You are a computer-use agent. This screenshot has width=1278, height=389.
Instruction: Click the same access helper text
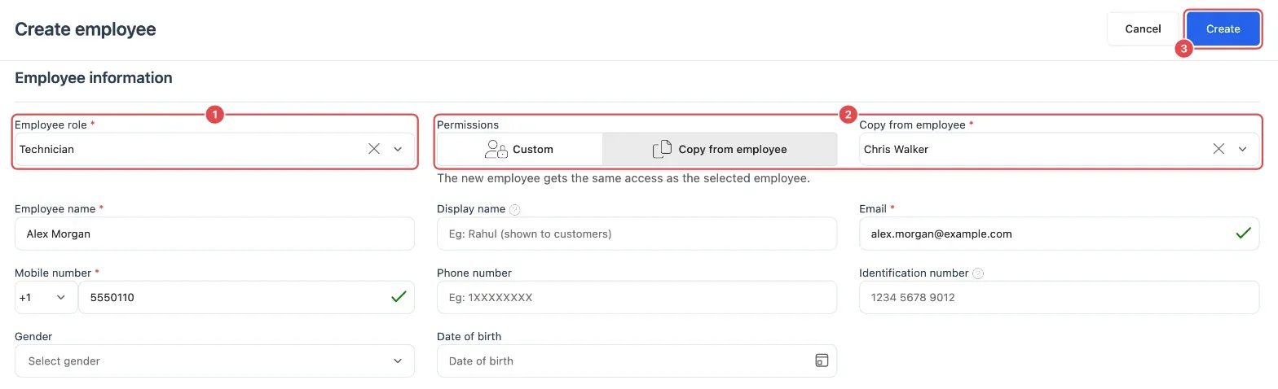[624, 178]
